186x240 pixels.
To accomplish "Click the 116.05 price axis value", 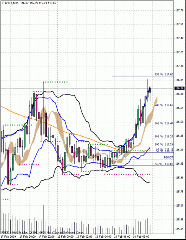I will point(179,164).
